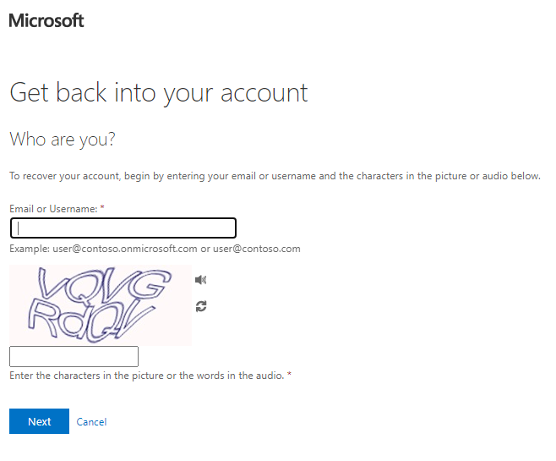This screenshot has height=461, width=556.
Task: Cancel the account recovery
Action: tap(91, 422)
